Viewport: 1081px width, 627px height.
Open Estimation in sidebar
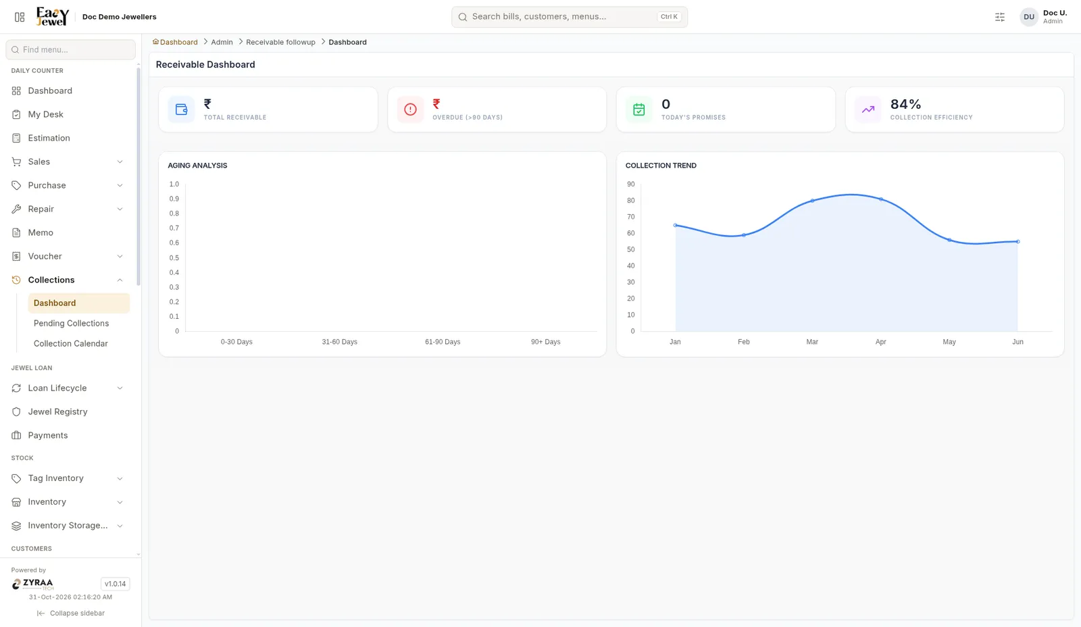click(68, 138)
